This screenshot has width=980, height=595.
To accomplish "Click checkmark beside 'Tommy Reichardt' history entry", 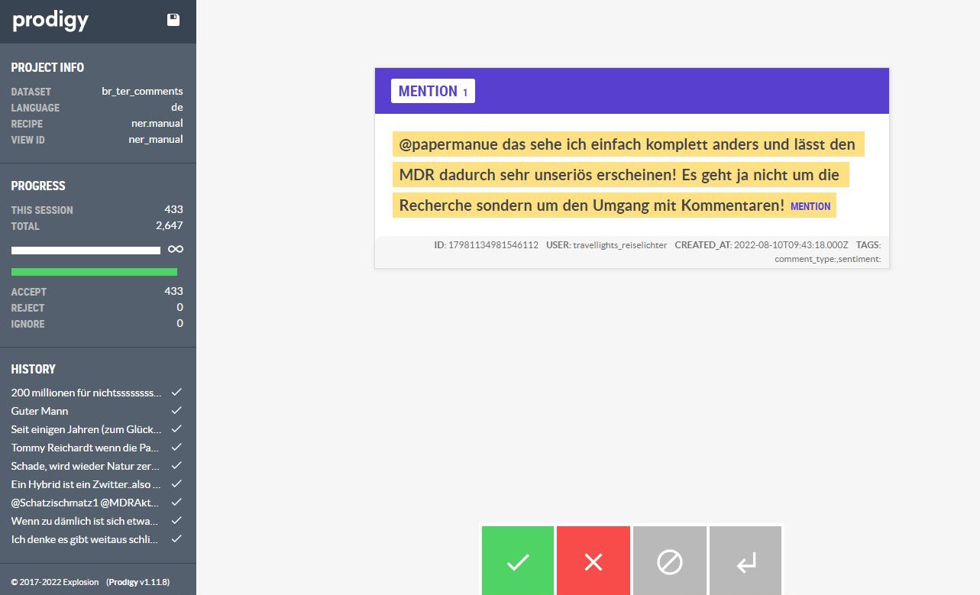I will [176, 448].
